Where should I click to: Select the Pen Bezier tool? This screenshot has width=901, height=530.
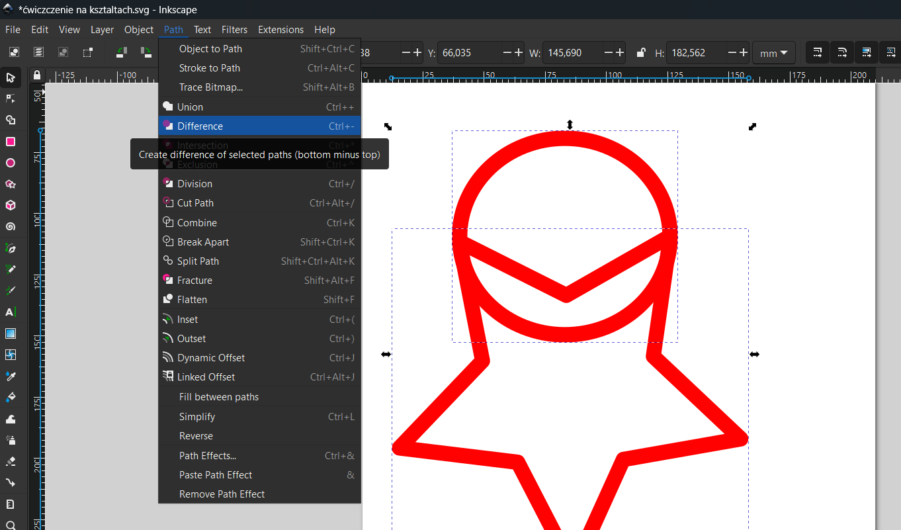click(x=11, y=249)
